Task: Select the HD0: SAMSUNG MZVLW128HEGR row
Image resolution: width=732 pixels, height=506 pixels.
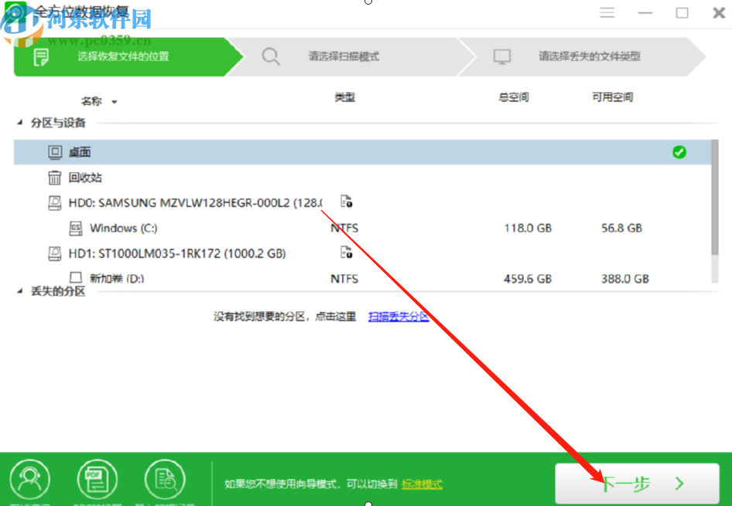Action: (x=362, y=202)
